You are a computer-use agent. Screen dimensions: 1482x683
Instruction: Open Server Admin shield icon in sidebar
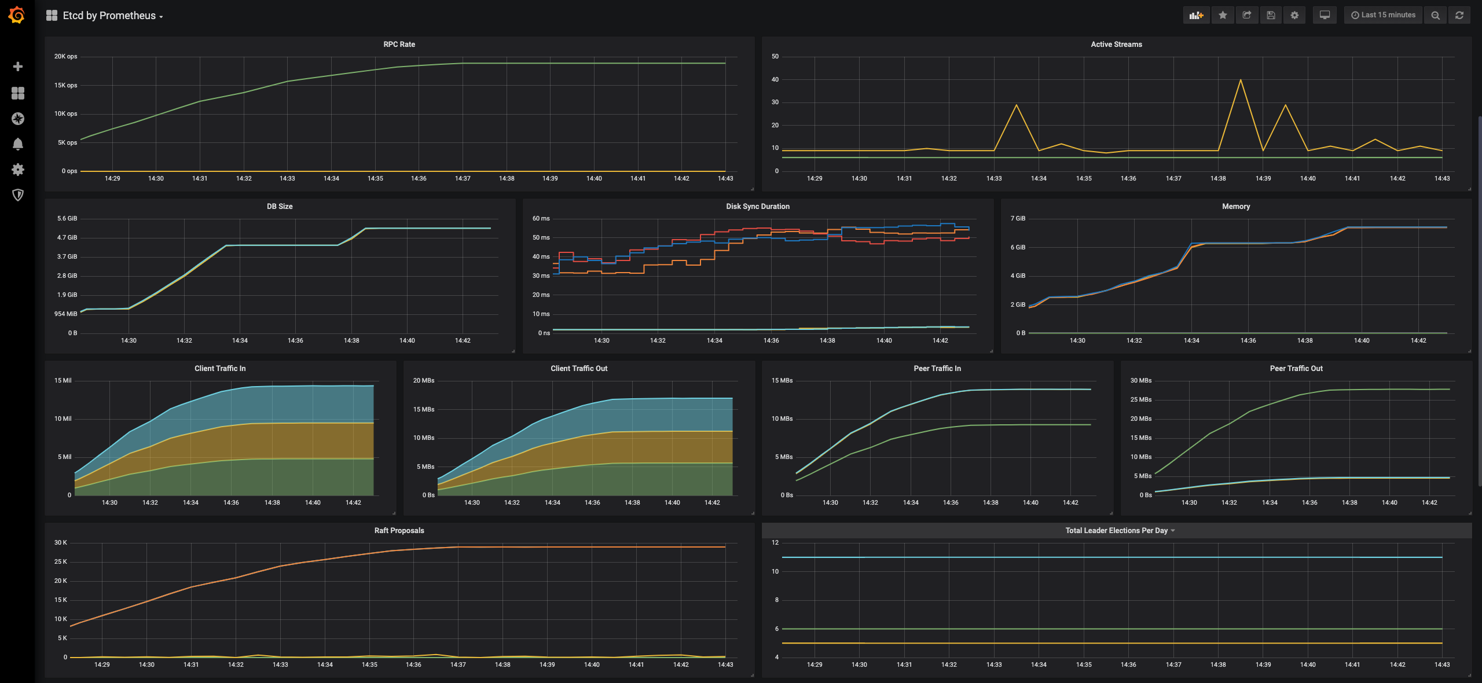(18, 195)
